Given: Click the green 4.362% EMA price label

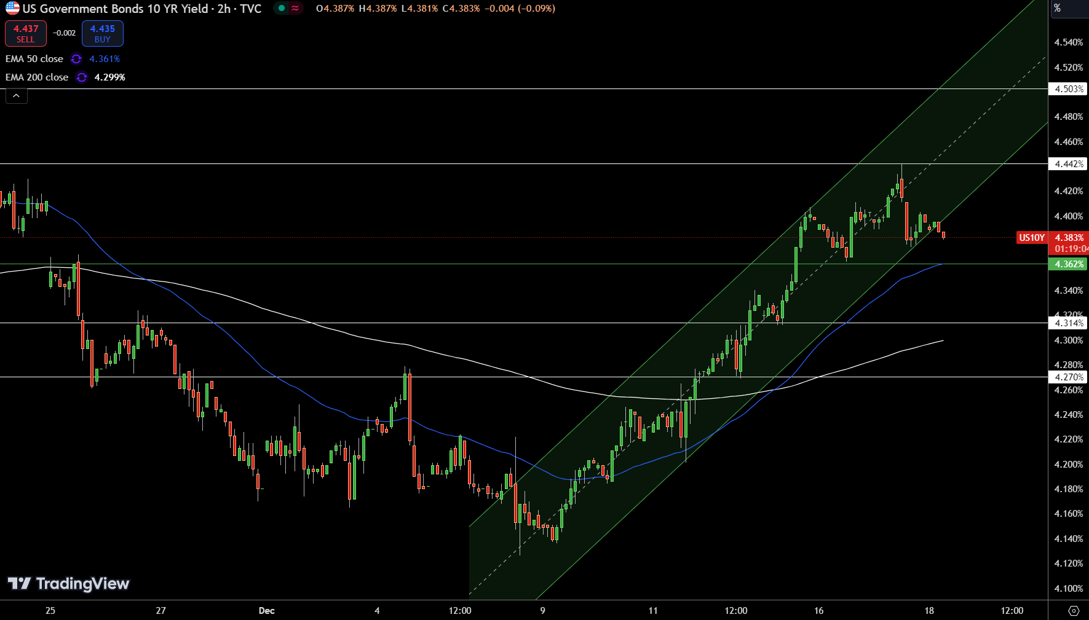Looking at the screenshot, I should point(1068,264).
